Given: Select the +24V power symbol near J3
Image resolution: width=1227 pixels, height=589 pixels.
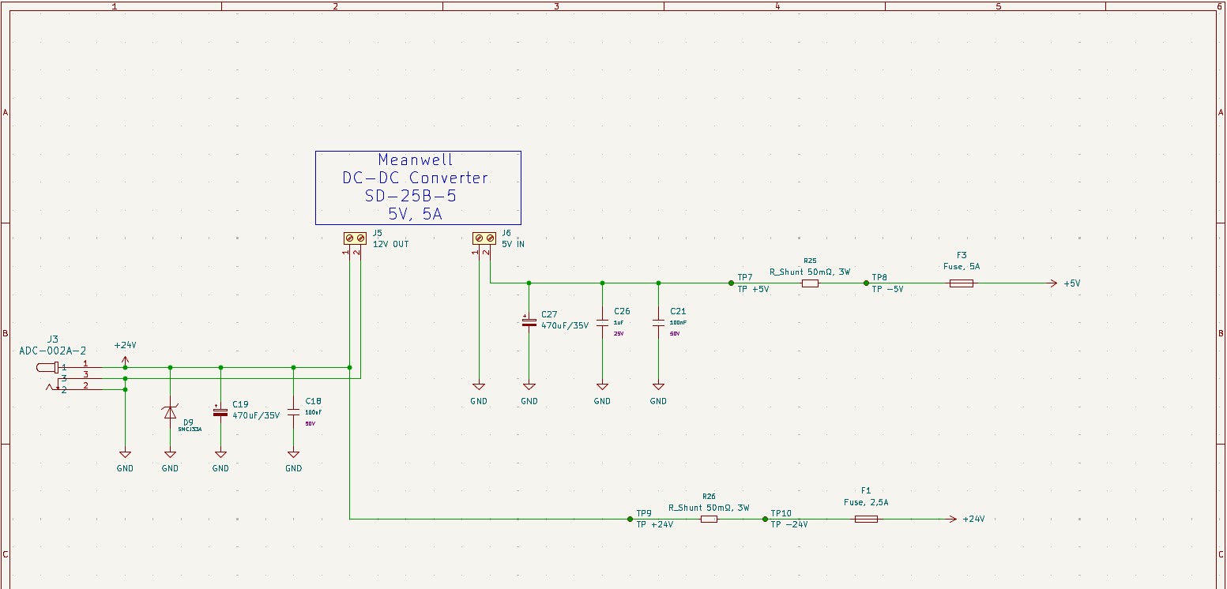Looking at the screenshot, I should coord(125,360).
